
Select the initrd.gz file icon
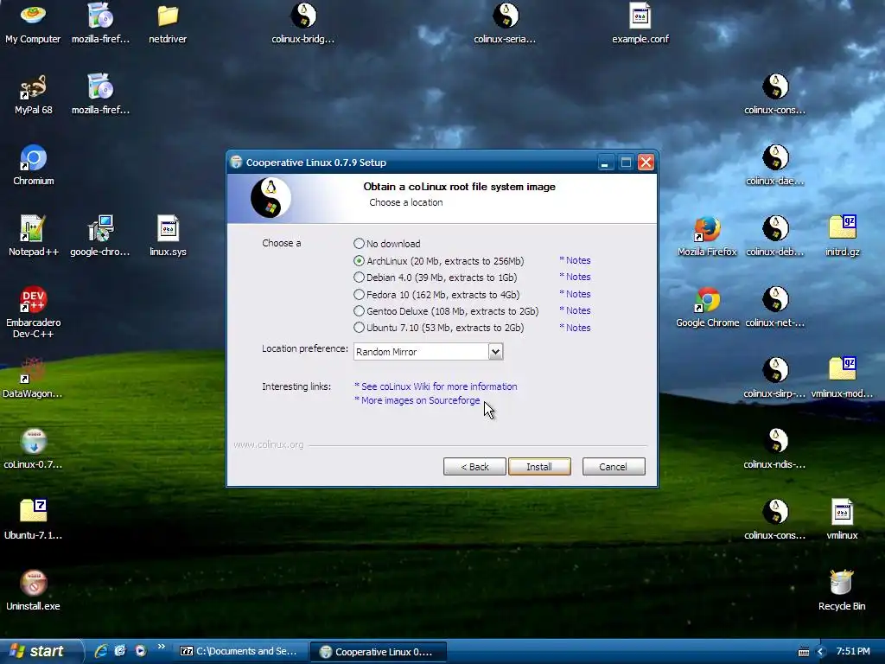pos(842,237)
